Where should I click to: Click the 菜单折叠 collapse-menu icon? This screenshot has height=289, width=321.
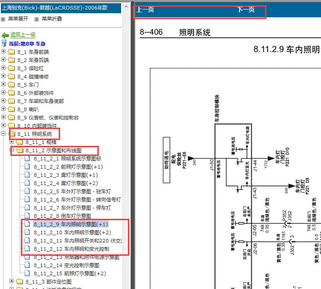point(36,19)
